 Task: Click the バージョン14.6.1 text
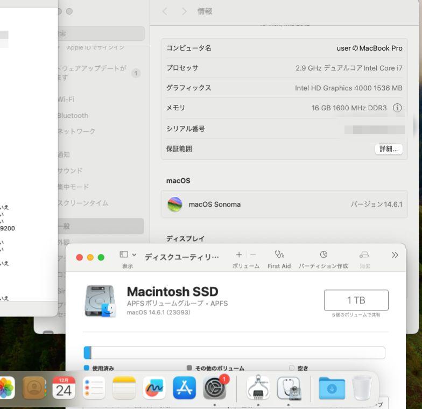coord(377,204)
